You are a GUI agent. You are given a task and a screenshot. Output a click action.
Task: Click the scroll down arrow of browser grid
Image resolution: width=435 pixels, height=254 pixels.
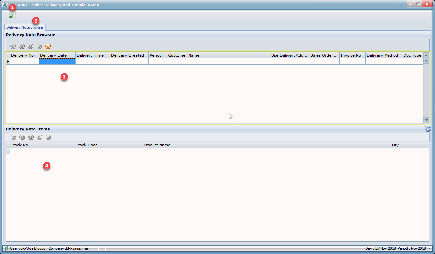click(426, 120)
